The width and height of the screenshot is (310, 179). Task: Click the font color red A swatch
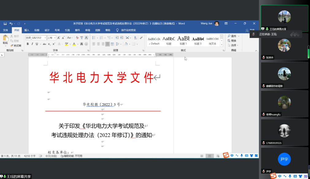74,44
